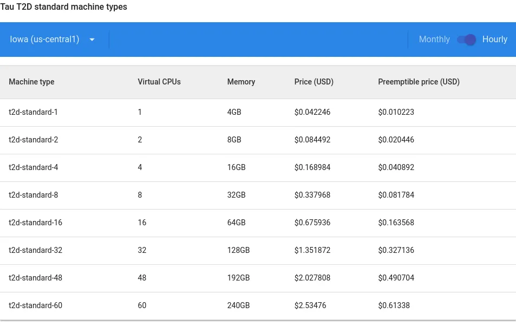This screenshot has width=516, height=326.
Task: Select the Monthly pricing label
Action: pos(434,40)
